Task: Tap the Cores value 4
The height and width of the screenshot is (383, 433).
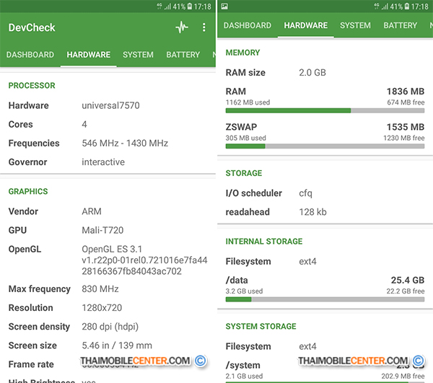Action: 84,124
